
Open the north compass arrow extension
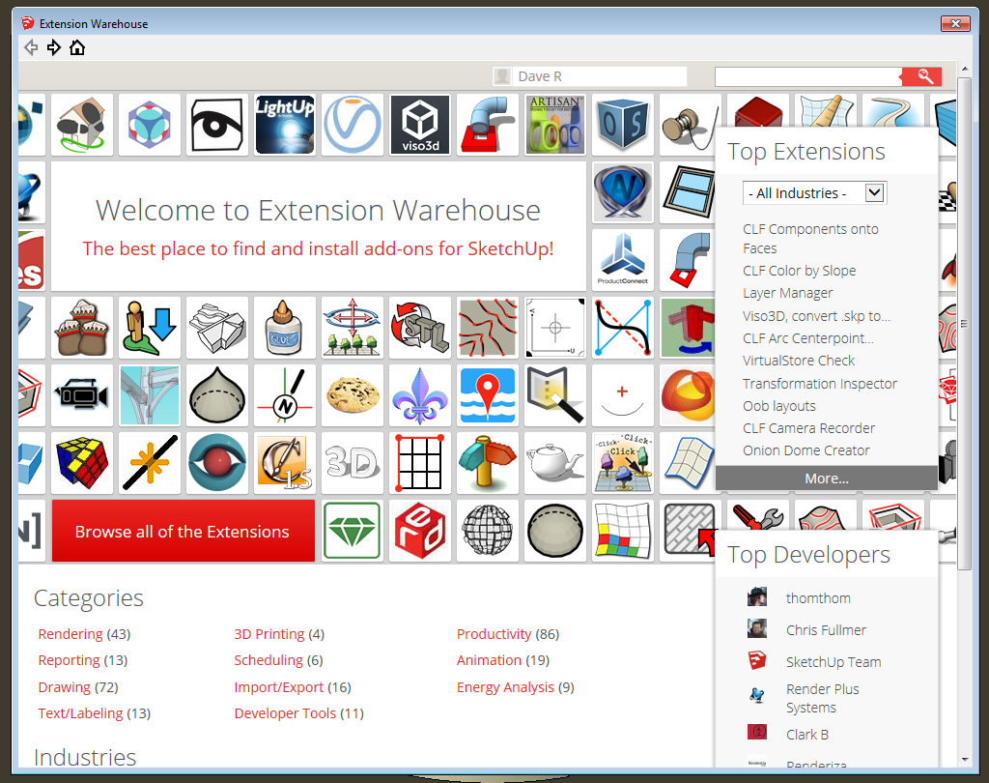click(x=285, y=395)
